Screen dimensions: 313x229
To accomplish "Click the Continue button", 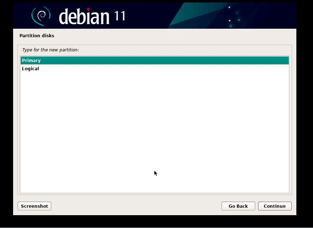I will pyautogui.click(x=275, y=206).
